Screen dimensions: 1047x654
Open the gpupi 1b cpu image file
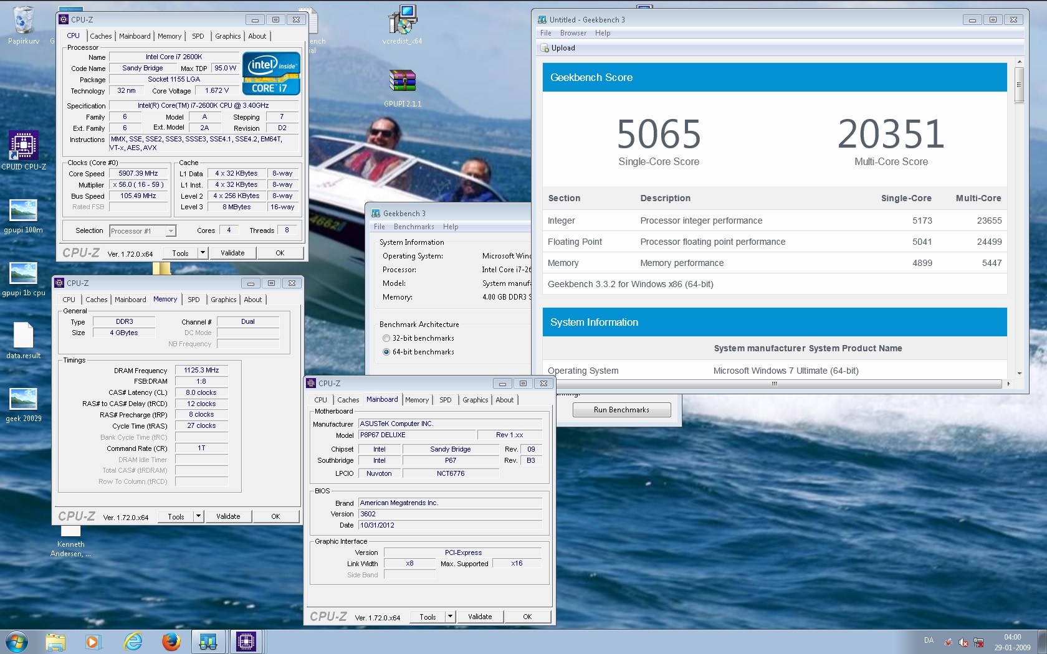pos(24,279)
